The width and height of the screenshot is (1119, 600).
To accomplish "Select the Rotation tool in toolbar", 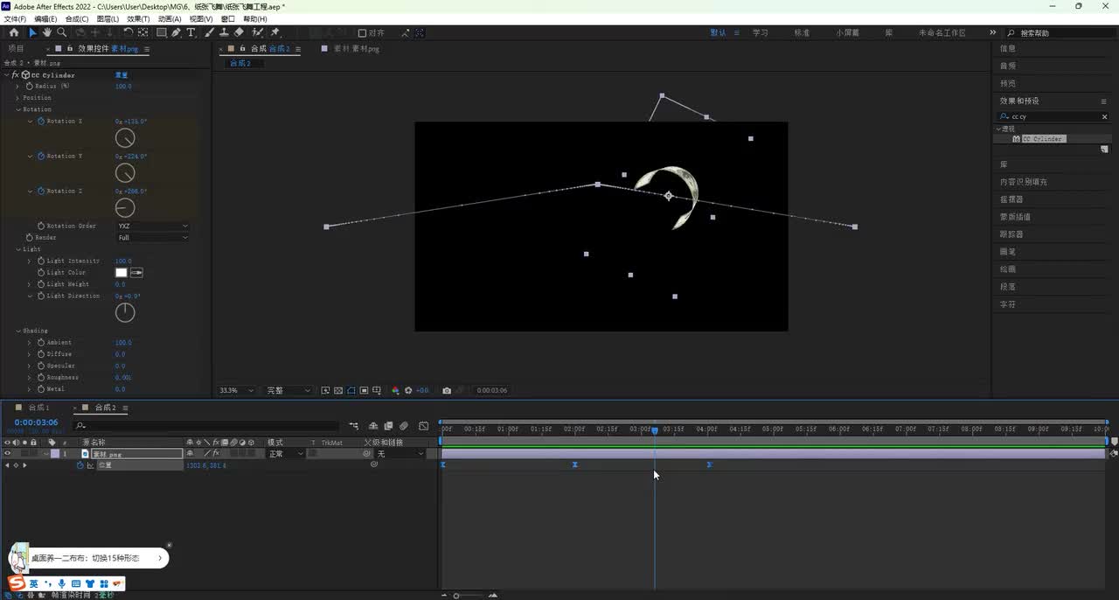I will (128, 32).
